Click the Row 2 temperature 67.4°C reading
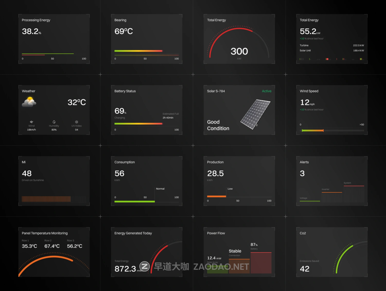 tap(52, 246)
